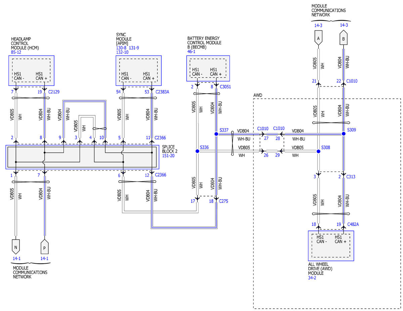Screen dimensions: 403x311
Task: Select the P connector symbol
Action: click(44, 247)
